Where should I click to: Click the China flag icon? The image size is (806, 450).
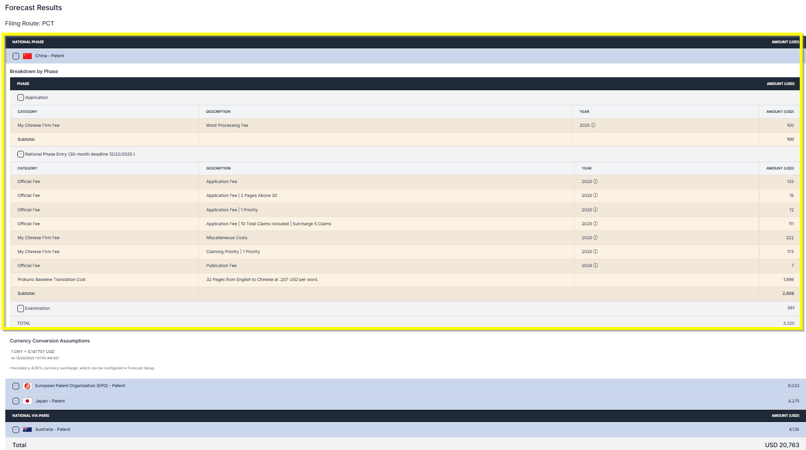pos(27,56)
